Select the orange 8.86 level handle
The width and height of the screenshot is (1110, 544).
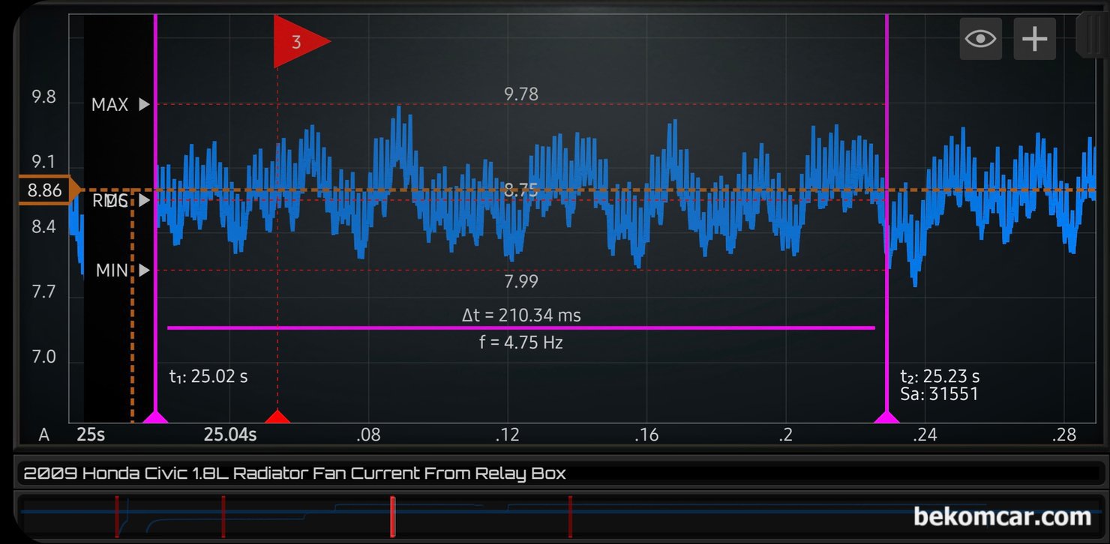(48, 190)
